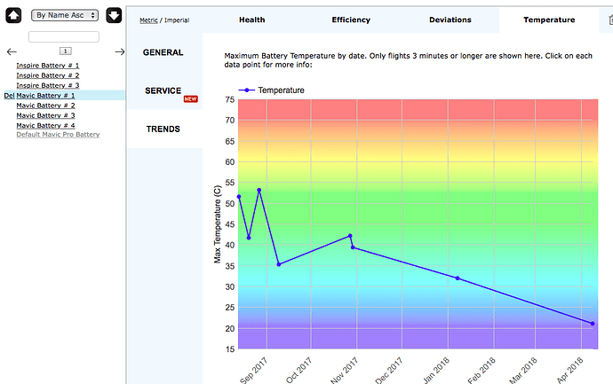Click the upload arrow icon
The height and width of the screenshot is (384, 613).
coord(13,16)
